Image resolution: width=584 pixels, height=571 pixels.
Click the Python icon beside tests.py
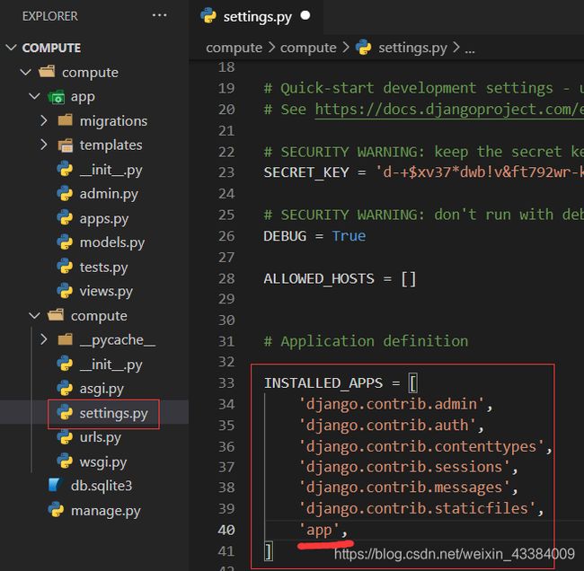(65, 267)
